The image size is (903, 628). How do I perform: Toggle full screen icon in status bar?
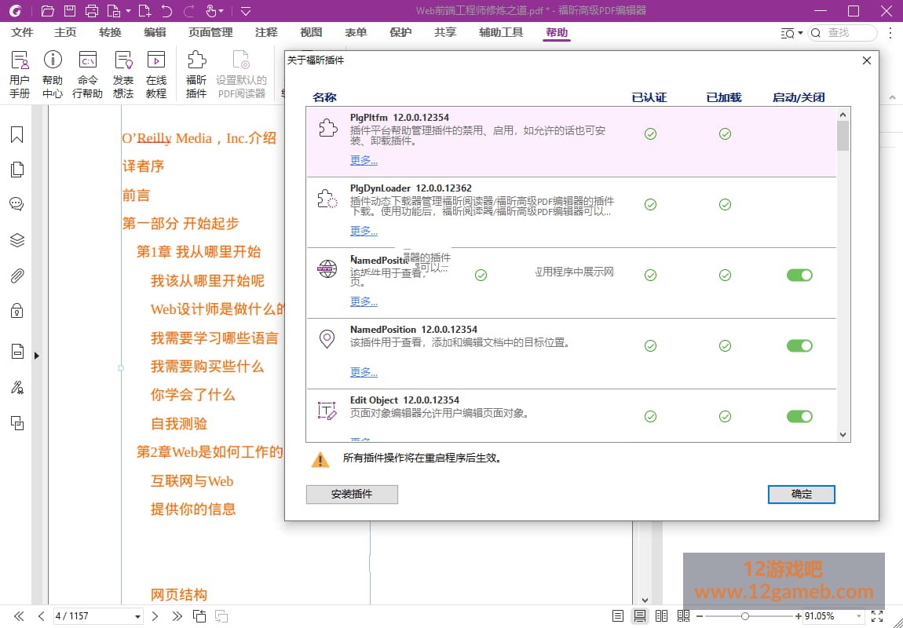coord(877,616)
